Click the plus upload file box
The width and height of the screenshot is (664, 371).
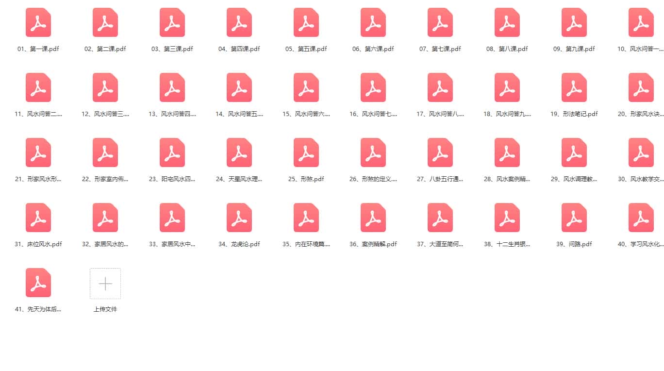pos(105,284)
